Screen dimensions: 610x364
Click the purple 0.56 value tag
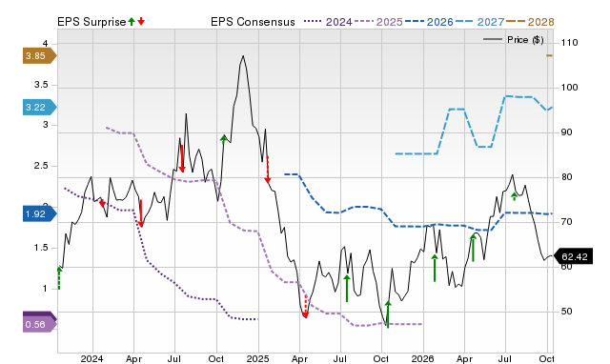[x=40, y=324]
